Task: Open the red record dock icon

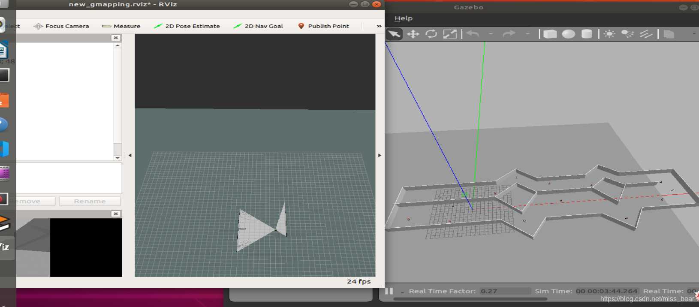Action: (x=3, y=199)
